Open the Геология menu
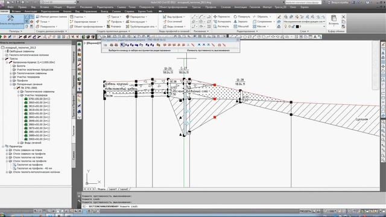 coord(255,7)
